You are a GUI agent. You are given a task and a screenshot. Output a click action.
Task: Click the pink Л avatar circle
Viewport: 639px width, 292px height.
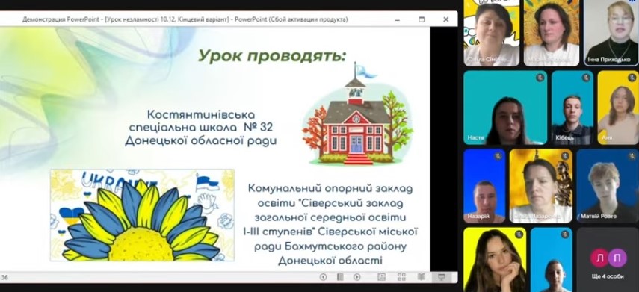tap(600, 258)
